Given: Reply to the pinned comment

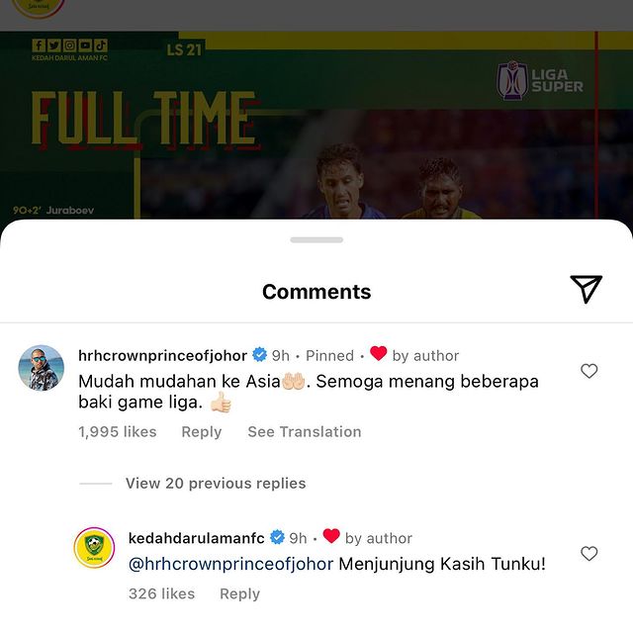Looking at the screenshot, I should coord(202,432).
